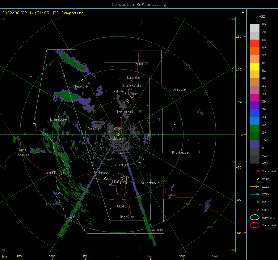Click the Lacombe label
This screenshot has height=260, width=278.
pos(133,78)
